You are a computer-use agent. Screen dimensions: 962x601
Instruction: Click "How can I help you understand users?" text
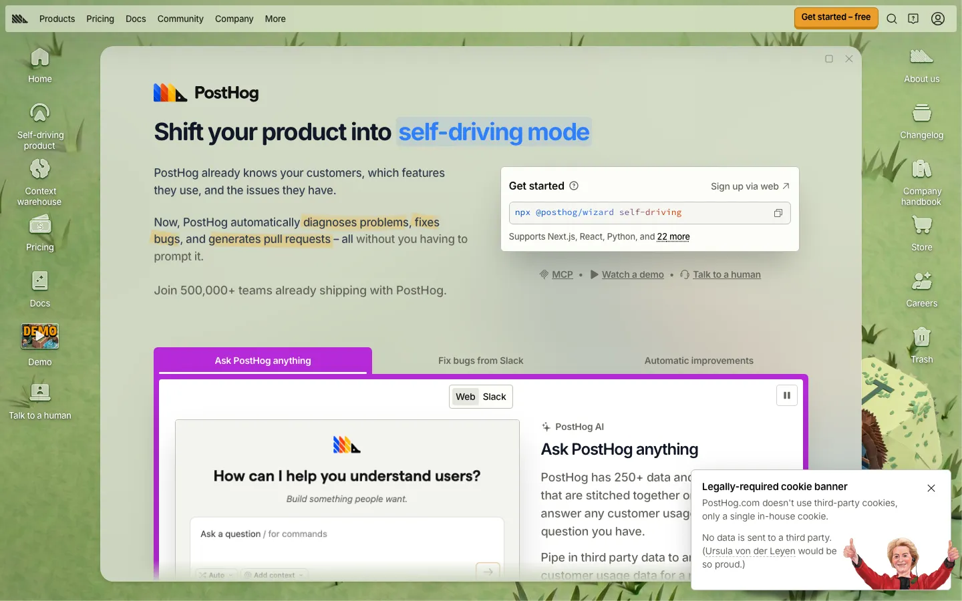347,476
